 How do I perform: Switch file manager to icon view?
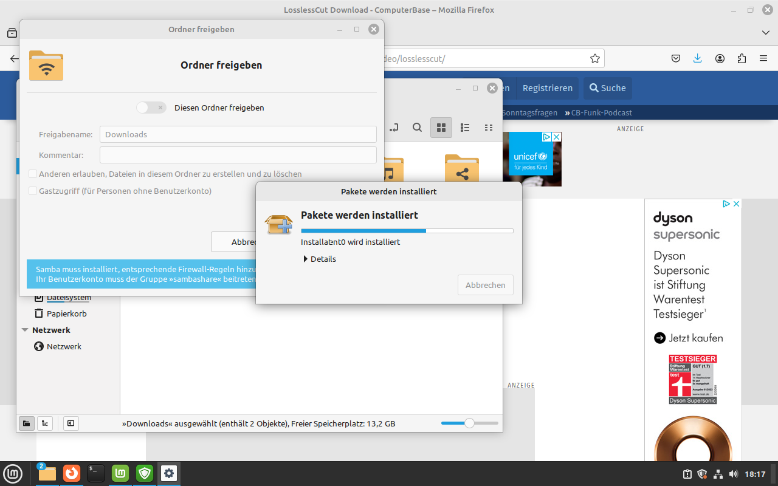pyautogui.click(x=441, y=128)
